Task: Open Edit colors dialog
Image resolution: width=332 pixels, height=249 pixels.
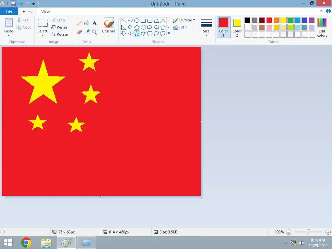Action: (x=322, y=27)
